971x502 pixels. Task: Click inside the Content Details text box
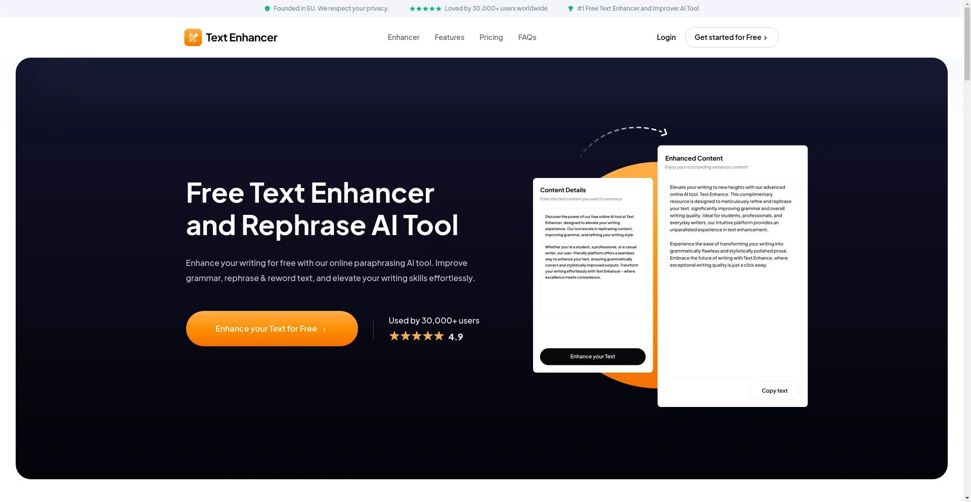click(x=593, y=262)
